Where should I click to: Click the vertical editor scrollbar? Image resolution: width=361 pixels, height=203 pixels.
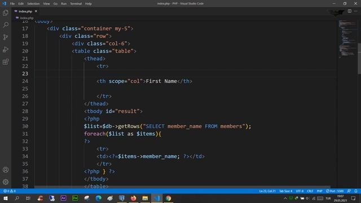[x=359, y=59]
